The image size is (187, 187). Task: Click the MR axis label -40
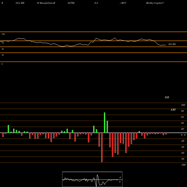[x=183, y=147]
